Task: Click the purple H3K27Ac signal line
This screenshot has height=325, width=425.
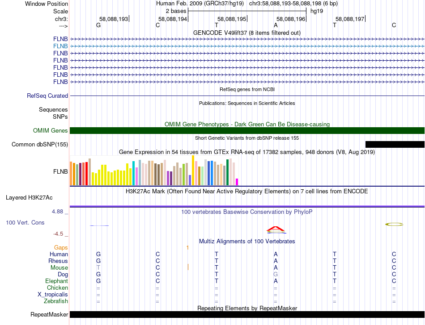Action: (x=247, y=207)
